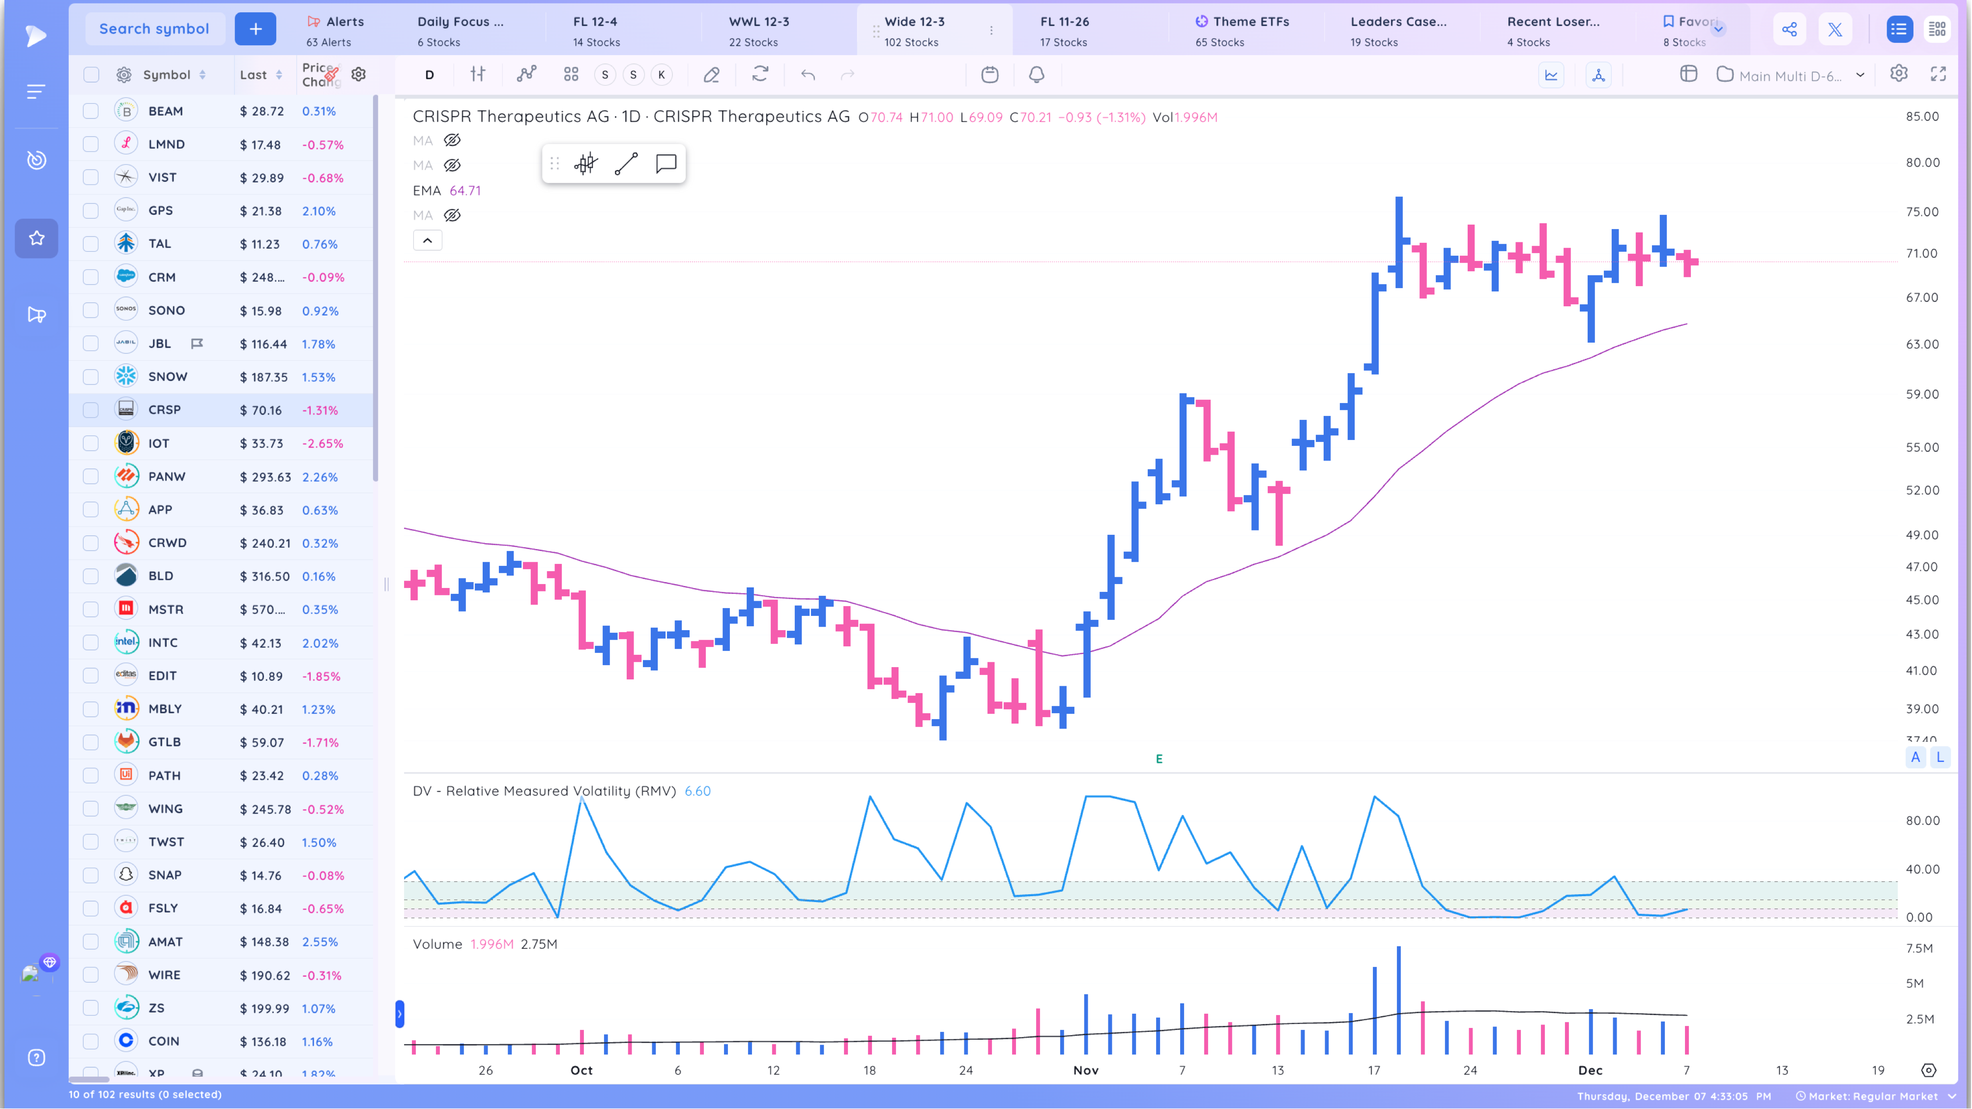Toggle the select-all checkbox in watchlist header
The height and width of the screenshot is (1109, 1972).
91,74
